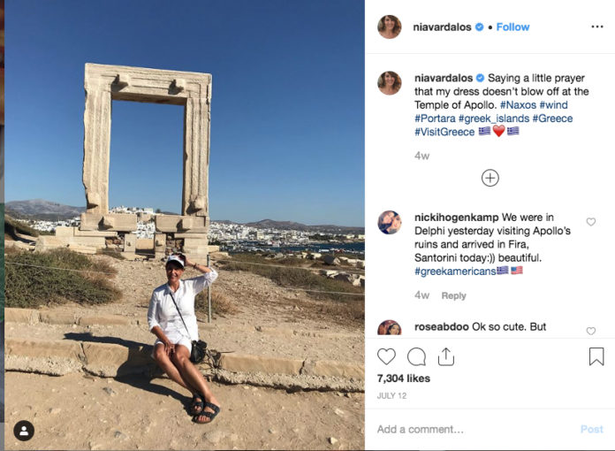
Task: Follow niavardalos account
Action: click(512, 27)
